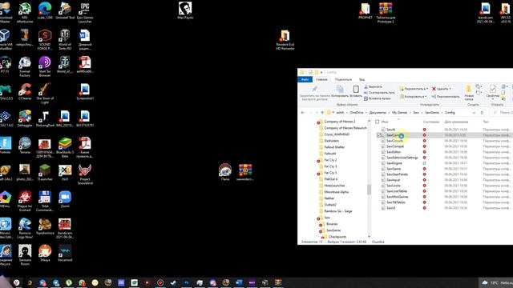The height and width of the screenshot is (288, 513).
Task: Select the Defraggler desktop icon
Action: [x=25, y=118]
